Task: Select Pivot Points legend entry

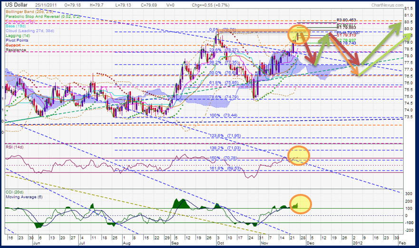Action: click(x=17, y=40)
